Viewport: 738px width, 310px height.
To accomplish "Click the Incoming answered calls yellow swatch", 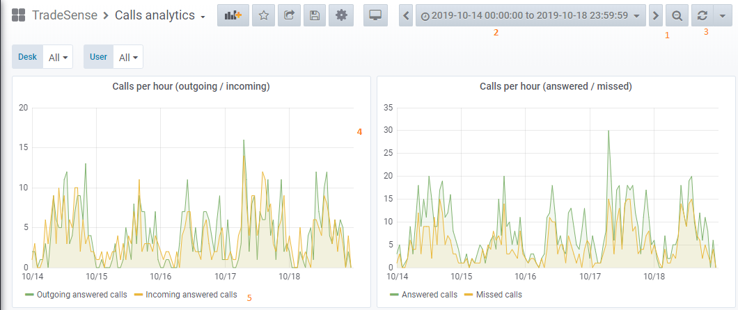I will tap(139, 295).
